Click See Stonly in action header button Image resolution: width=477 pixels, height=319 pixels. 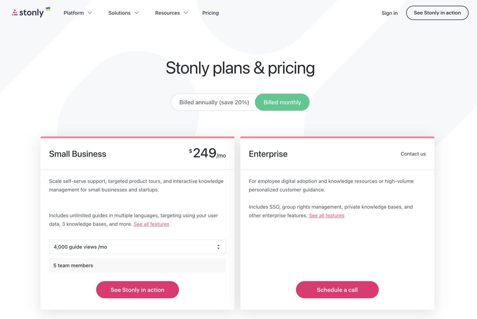coord(437,13)
